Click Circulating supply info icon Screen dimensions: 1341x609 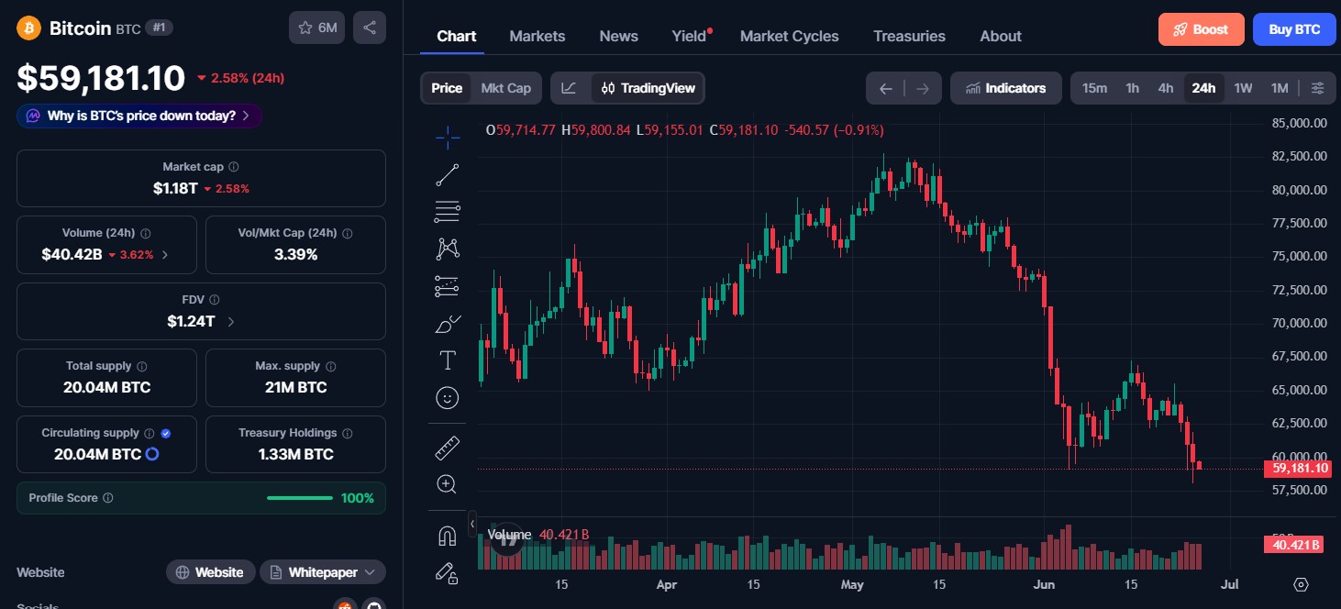coord(149,433)
